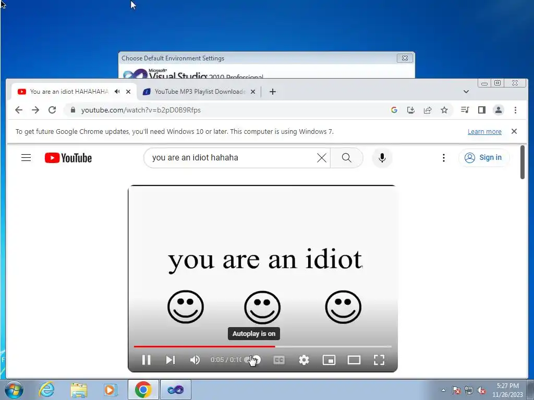Image resolution: width=534 pixels, height=400 pixels.
Task: Click the address bar URL
Action: coord(141,110)
